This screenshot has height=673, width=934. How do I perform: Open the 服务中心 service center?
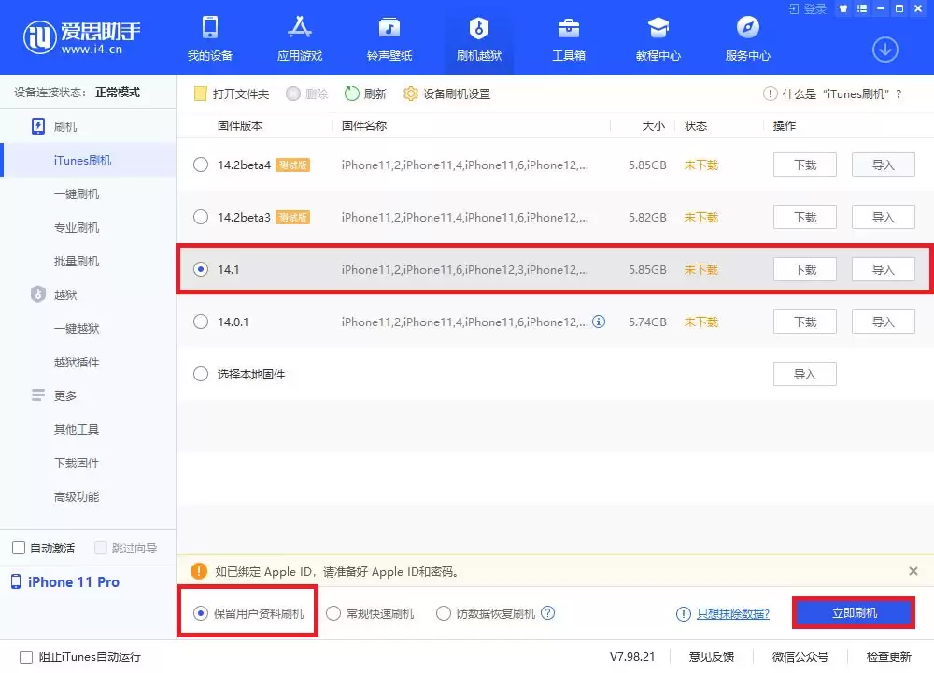point(747,38)
